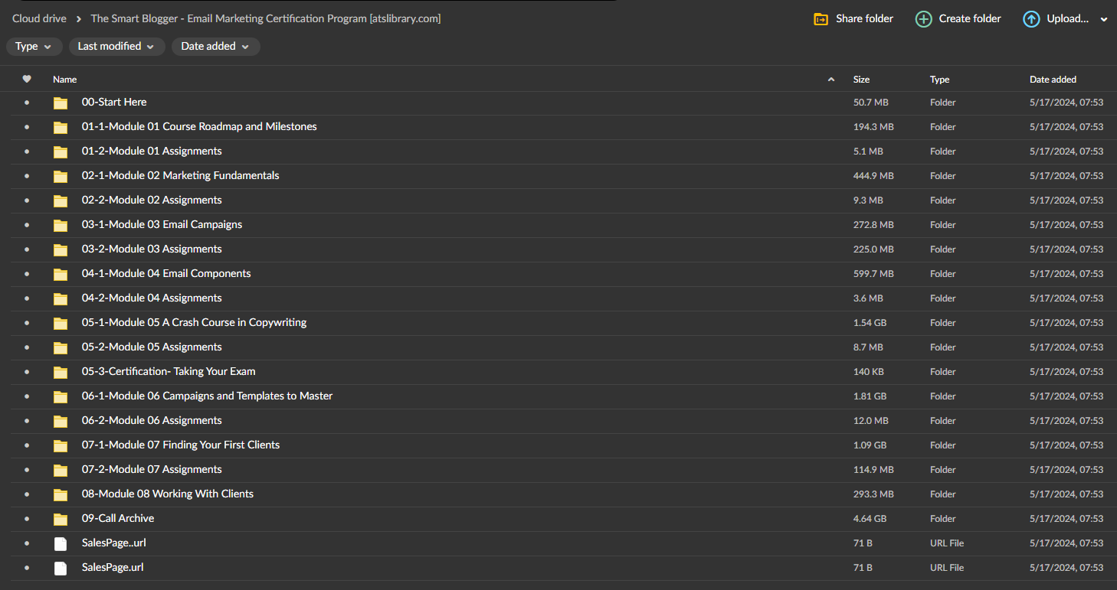Viewport: 1117px width, 590px height.
Task: Click folder icon next to 03-2-Module 03 Assignments
Action: [61, 249]
